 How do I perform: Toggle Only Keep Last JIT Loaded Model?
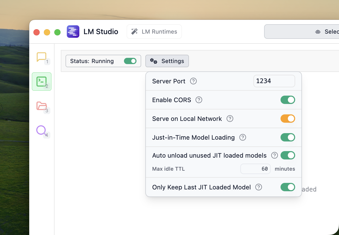(288, 187)
